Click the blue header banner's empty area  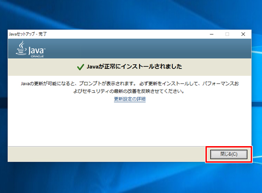click(x=147, y=48)
